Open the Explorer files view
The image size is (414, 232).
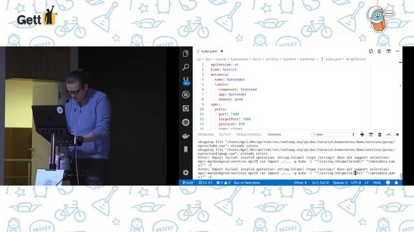pos(186,53)
